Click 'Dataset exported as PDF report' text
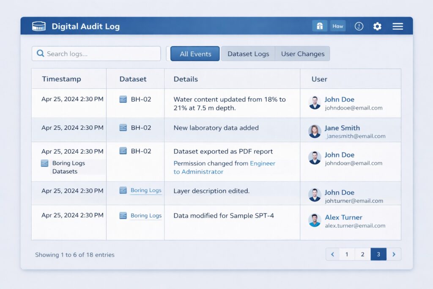This screenshot has height=289, width=433. [x=223, y=151]
